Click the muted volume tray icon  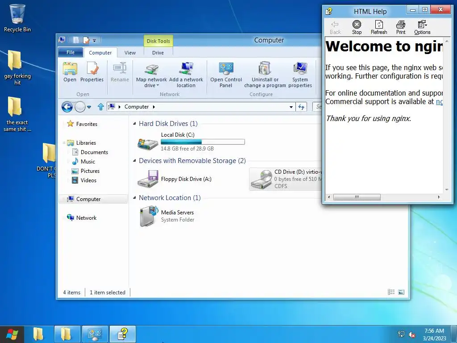point(412,334)
